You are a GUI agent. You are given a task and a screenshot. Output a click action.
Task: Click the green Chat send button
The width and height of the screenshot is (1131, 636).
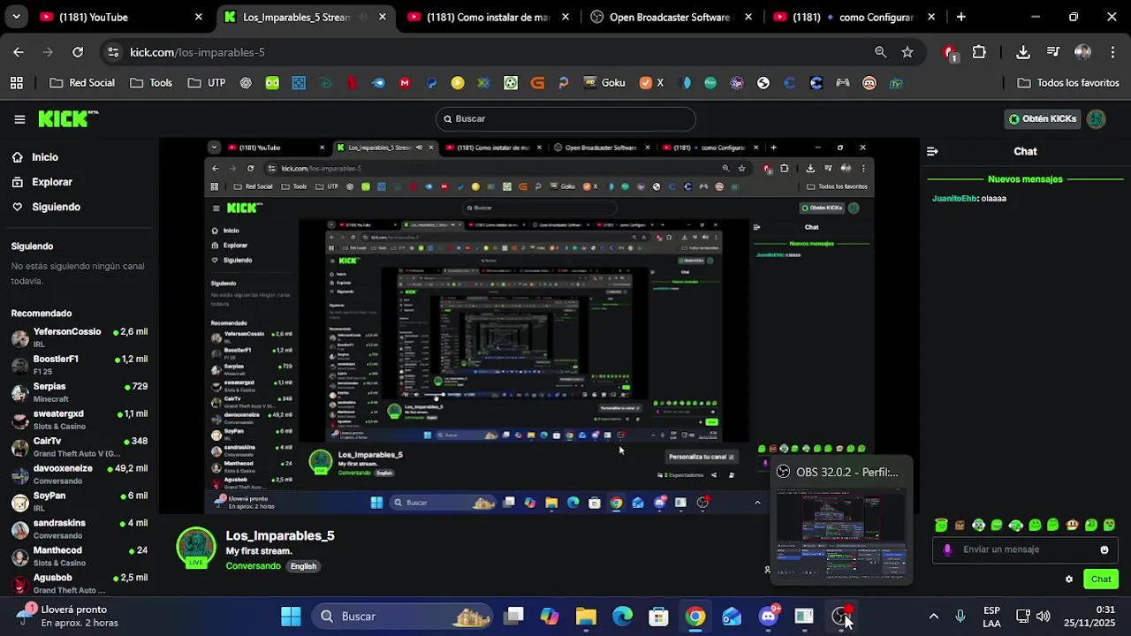pyautogui.click(x=1101, y=579)
